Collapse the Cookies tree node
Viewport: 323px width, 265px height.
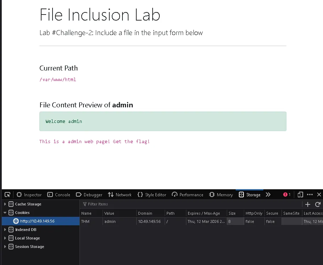pyautogui.click(x=5, y=213)
